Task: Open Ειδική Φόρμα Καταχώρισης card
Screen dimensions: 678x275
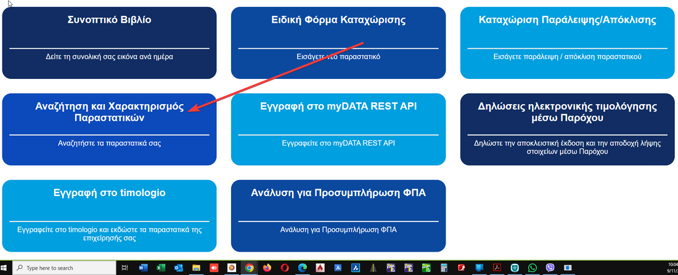Action: point(338,42)
